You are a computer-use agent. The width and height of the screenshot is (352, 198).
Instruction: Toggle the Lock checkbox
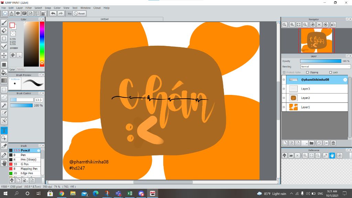pos(330,72)
